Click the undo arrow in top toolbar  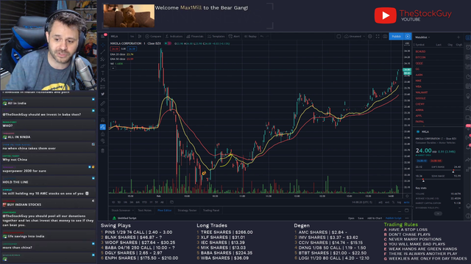point(262,36)
